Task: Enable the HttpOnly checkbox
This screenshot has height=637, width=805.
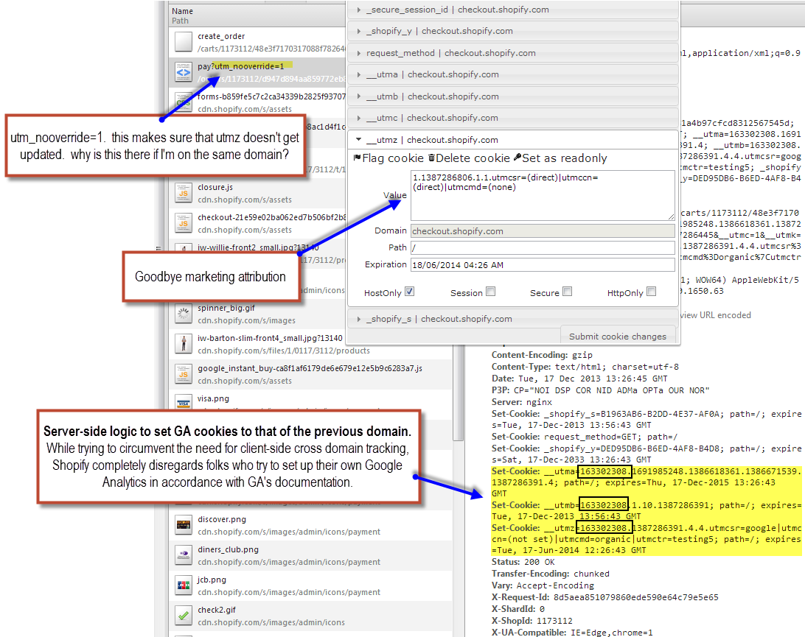Action: pos(652,292)
